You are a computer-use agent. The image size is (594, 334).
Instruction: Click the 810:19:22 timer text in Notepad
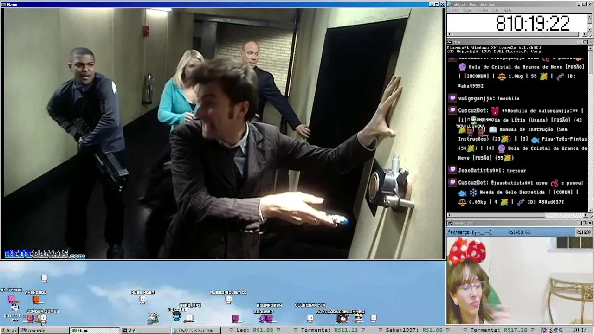532,23
